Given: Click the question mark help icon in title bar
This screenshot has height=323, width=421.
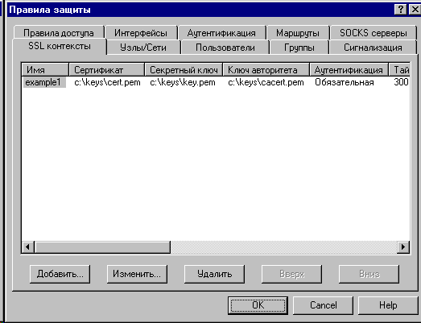Looking at the screenshot, I should click(400, 10).
